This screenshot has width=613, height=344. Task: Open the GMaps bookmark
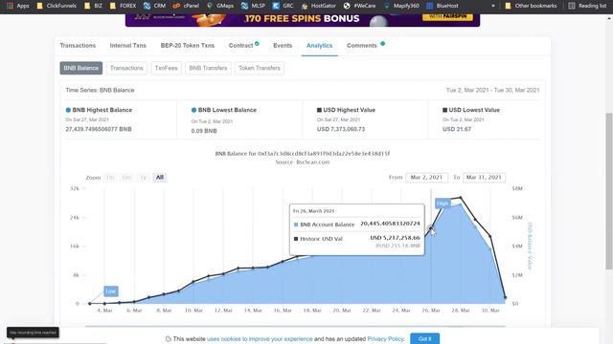tap(220, 6)
